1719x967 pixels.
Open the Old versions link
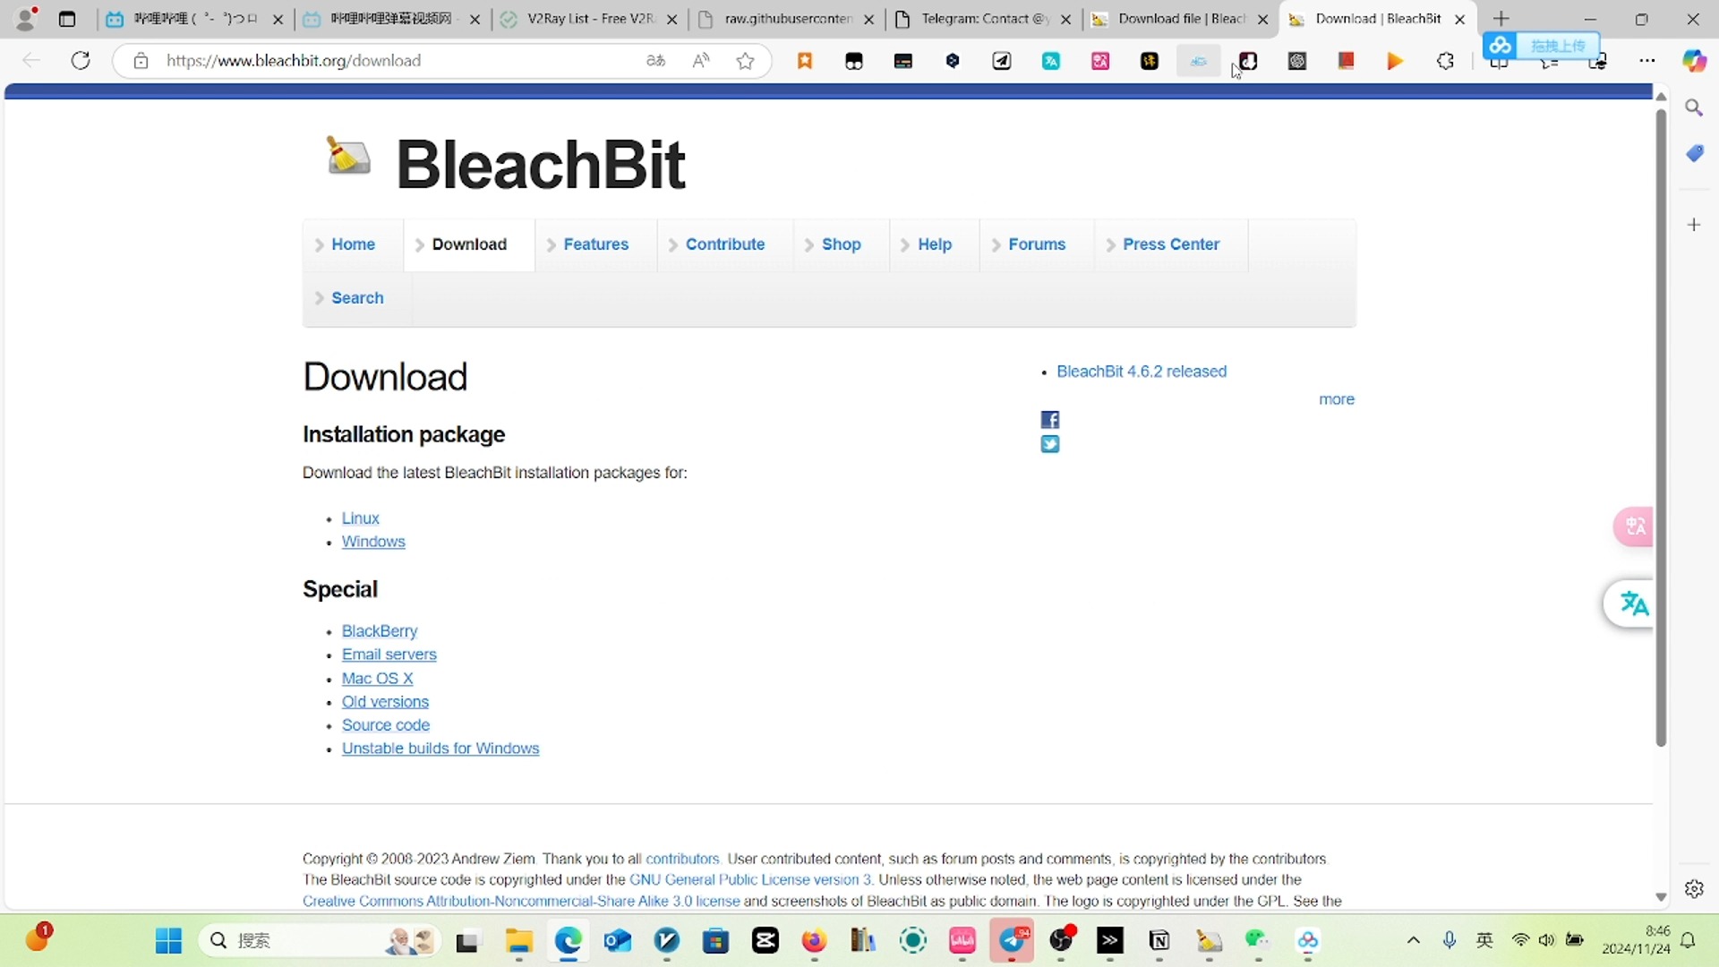coord(385,702)
